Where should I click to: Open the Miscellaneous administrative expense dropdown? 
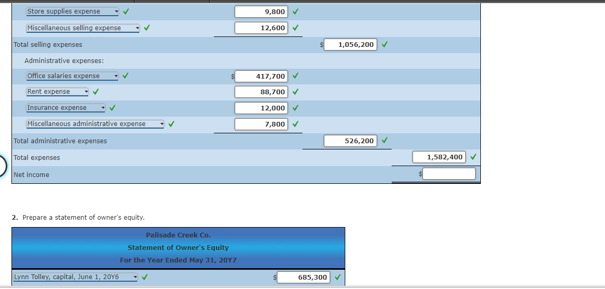pos(95,124)
